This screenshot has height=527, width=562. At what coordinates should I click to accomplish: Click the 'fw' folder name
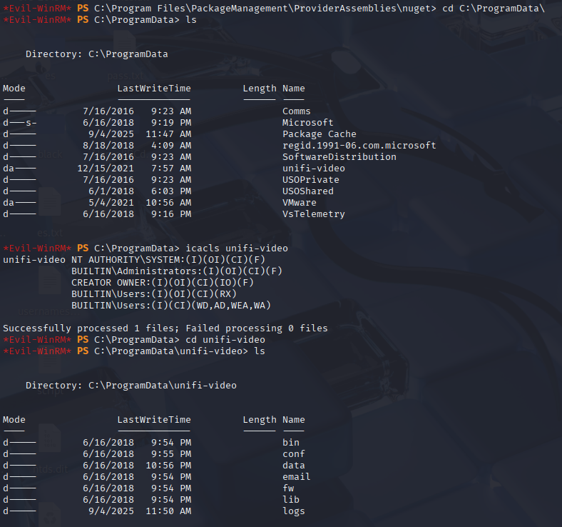pyautogui.click(x=288, y=488)
